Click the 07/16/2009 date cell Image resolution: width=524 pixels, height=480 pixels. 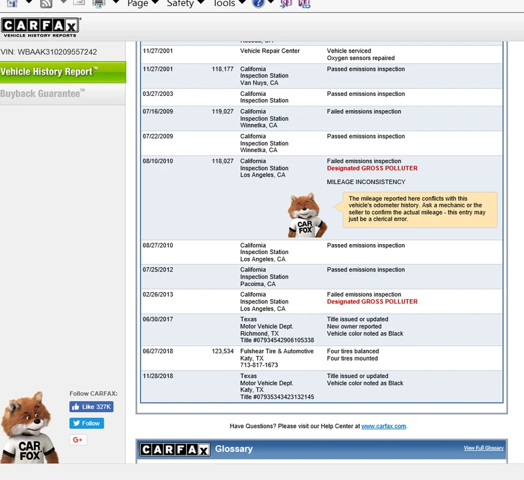(x=158, y=111)
